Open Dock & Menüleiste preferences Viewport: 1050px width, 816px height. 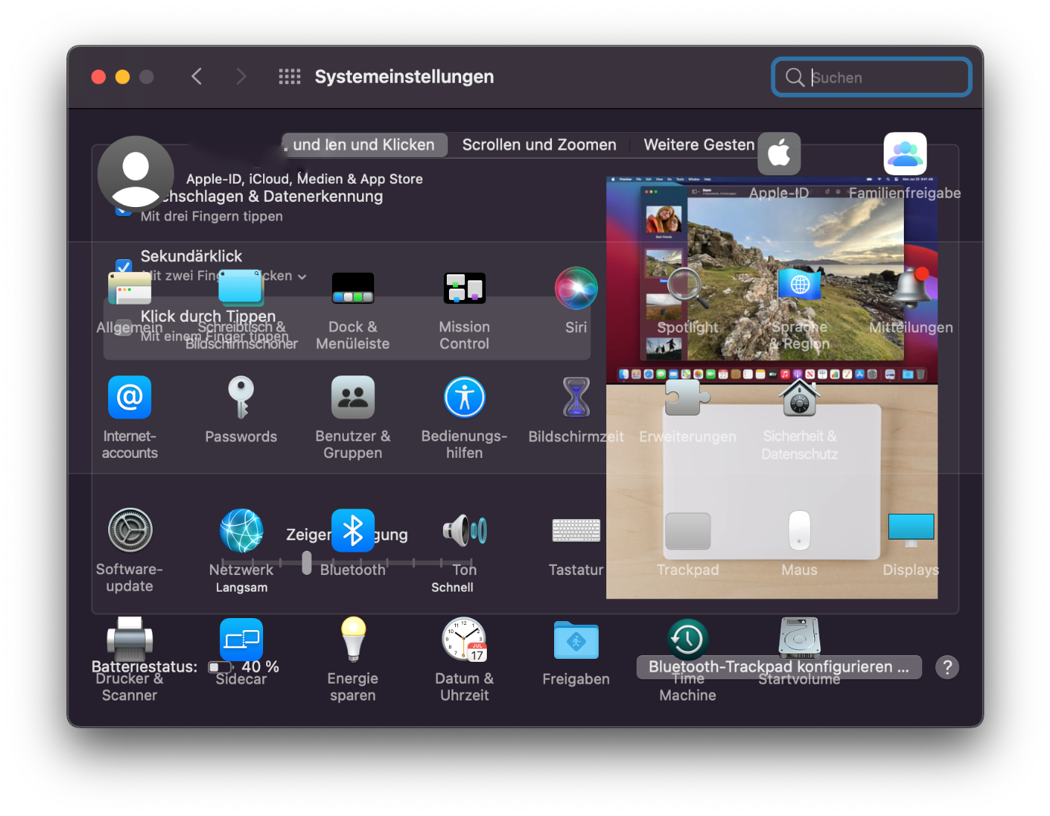click(352, 289)
